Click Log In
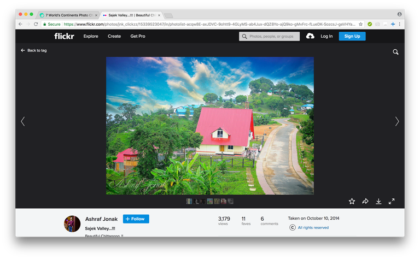Image resolution: width=420 pixels, height=259 pixels. point(326,36)
